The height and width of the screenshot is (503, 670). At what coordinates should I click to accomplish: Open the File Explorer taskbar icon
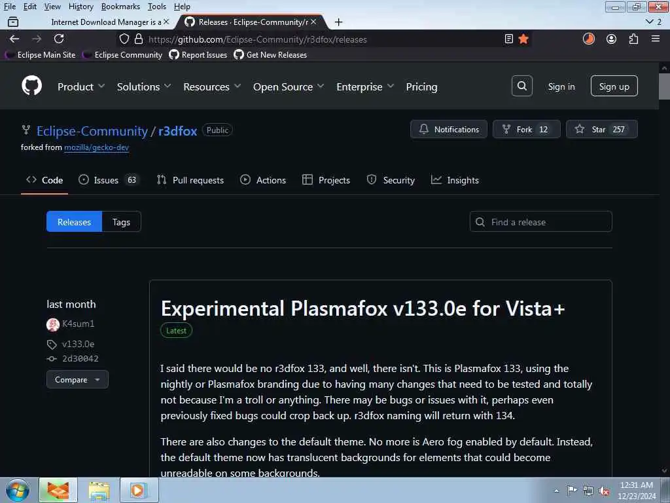pyautogui.click(x=99, y=490)
